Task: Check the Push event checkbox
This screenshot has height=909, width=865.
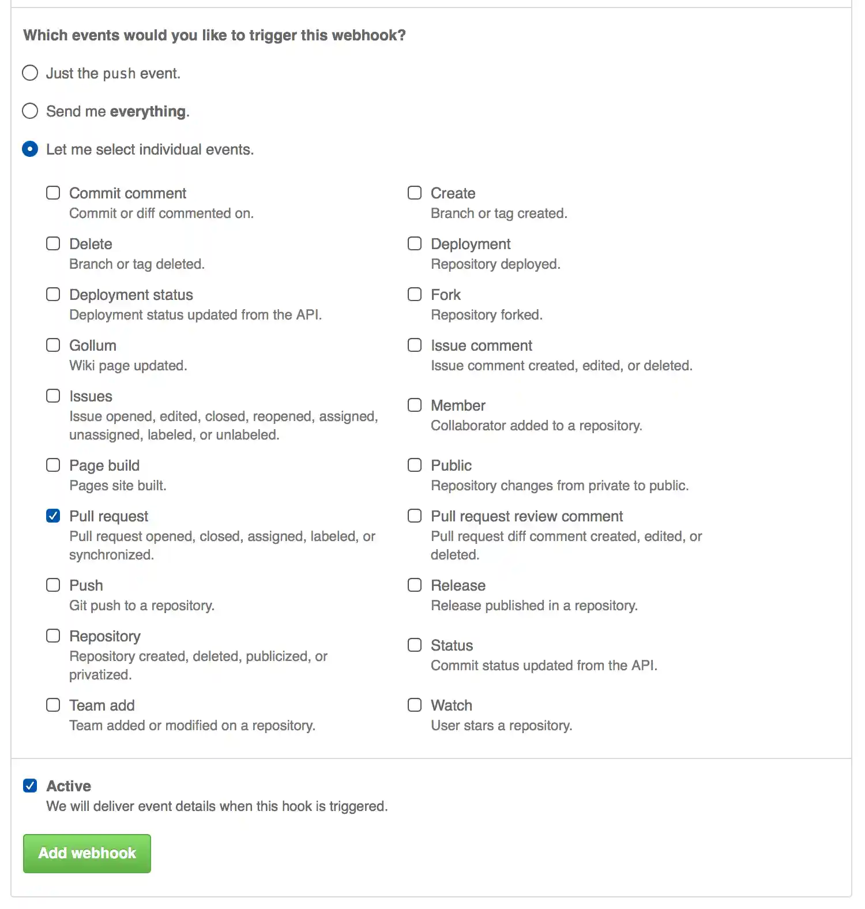Action: (x=53, y=585)
